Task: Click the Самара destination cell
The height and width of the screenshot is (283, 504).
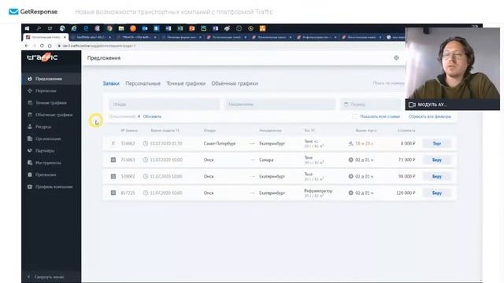Action: [x=266, y=160]
